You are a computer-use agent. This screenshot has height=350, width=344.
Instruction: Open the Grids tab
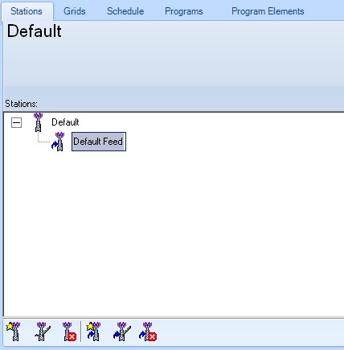pos(75,11)
